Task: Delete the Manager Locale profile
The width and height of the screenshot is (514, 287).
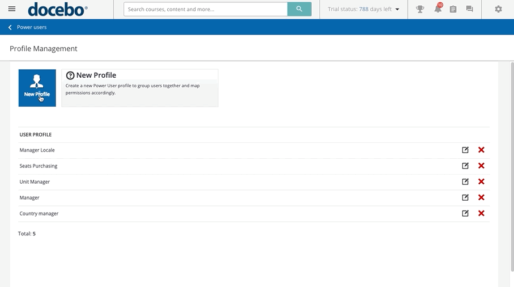Action: (481, 150)
